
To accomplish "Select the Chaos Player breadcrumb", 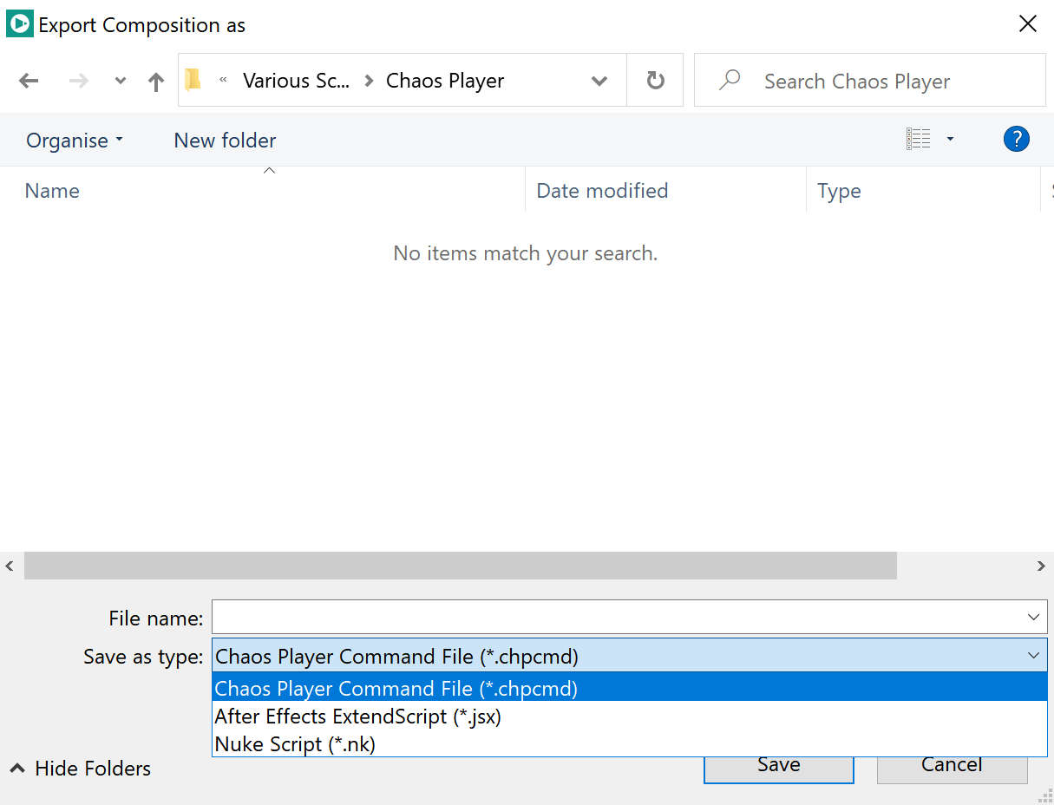I will pos(445,81).
